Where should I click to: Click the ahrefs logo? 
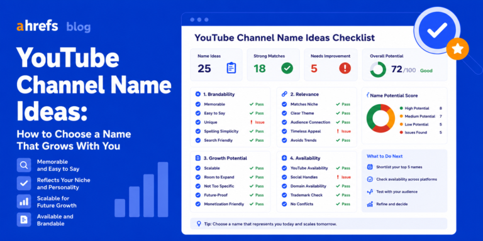click(37, 26)
